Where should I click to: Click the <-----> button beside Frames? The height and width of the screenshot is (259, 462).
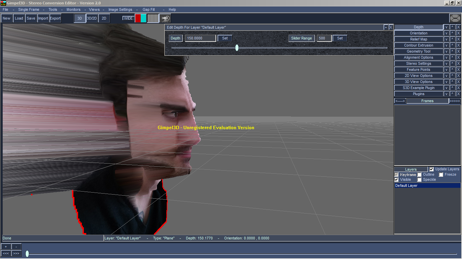pos(400,101)
